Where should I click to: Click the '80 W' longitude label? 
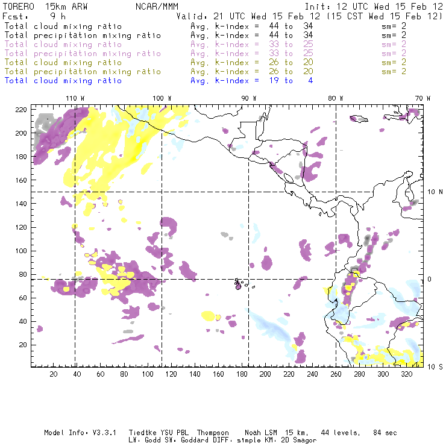(335, 98)
